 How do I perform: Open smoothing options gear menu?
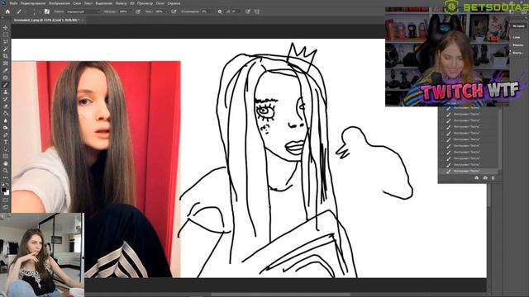(x=220, y=12)
